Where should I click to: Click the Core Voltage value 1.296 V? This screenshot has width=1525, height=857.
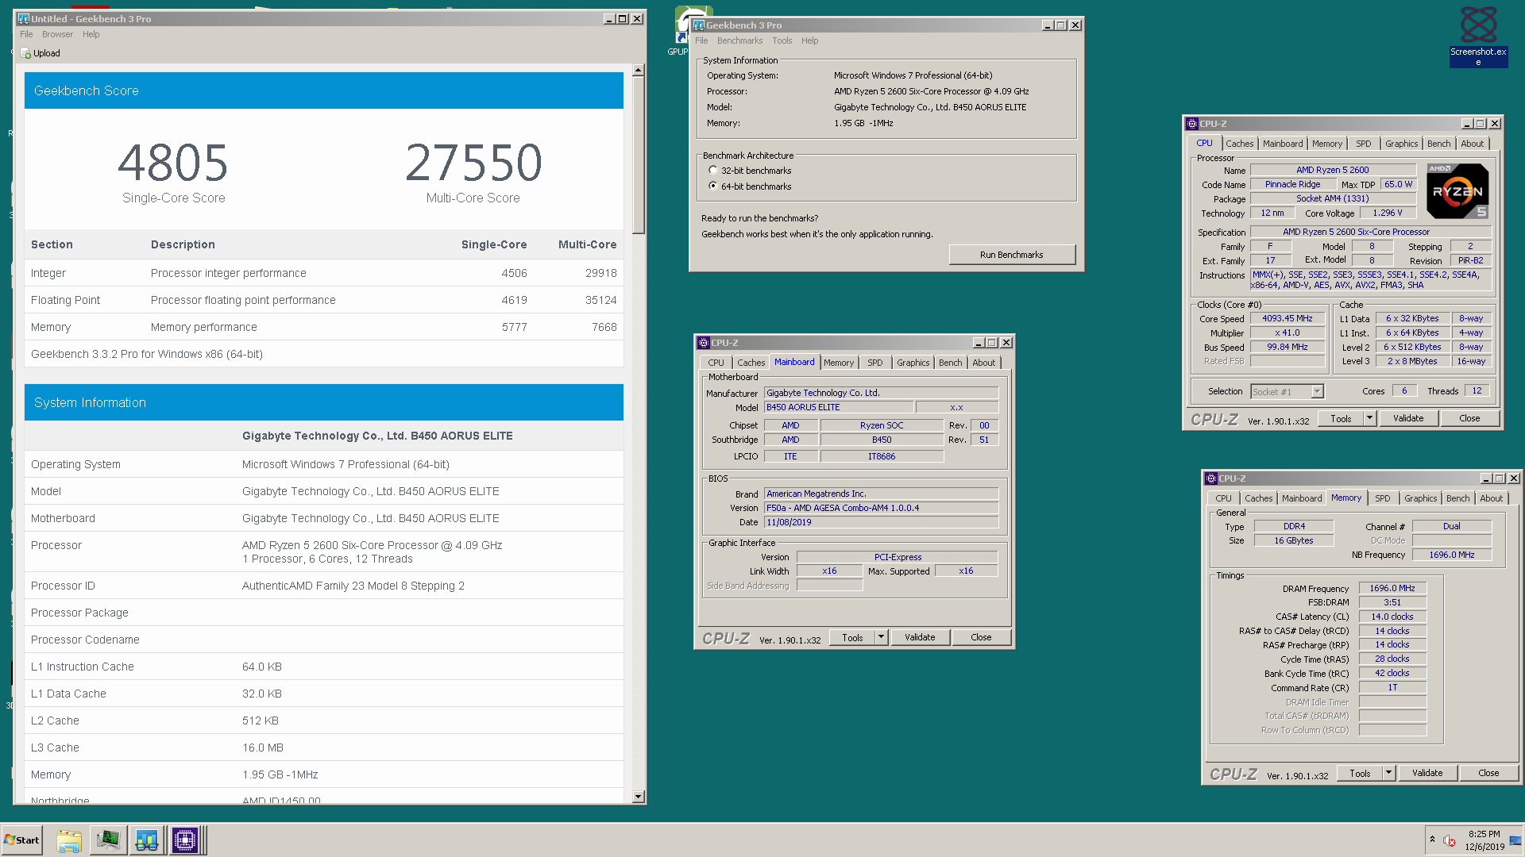point(1388,213)
